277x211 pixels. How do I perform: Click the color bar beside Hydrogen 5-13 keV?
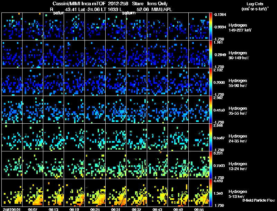click(x=211, y=193)
